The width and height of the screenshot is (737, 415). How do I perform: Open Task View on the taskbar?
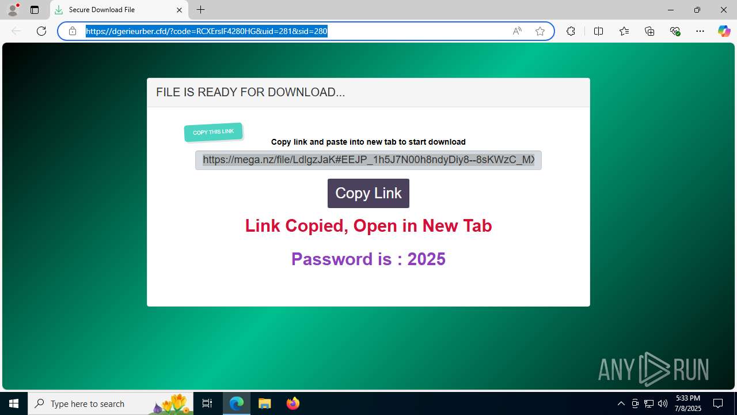(207, 403)
